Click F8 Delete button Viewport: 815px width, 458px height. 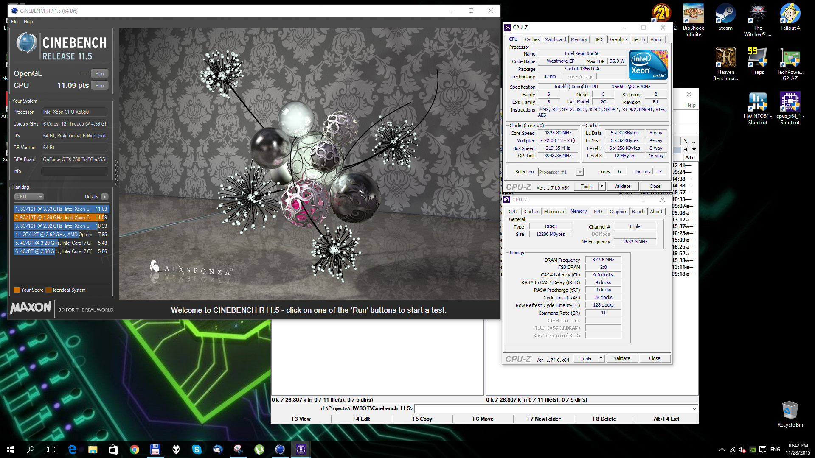pyautogui.click(x=604, y=419)
